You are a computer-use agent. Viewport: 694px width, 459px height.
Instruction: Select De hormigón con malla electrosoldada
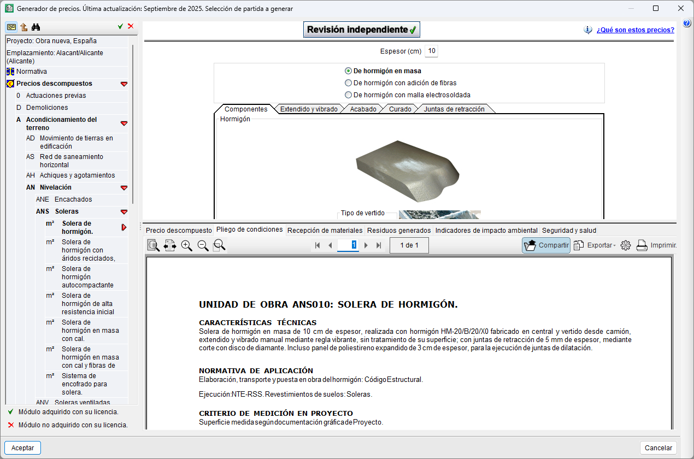tap(408, 95)
